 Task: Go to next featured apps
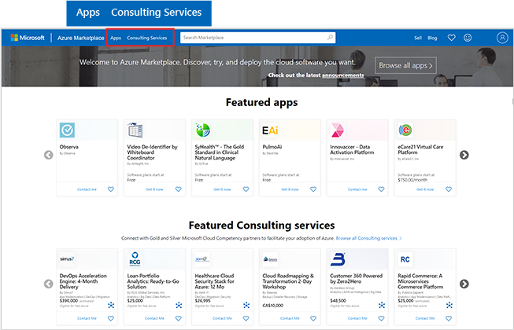(x=464, y=155)
